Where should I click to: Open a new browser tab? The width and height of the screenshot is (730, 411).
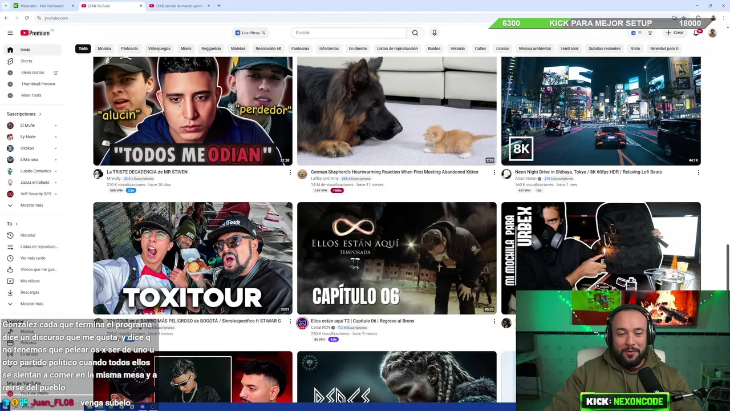point(218,6)
